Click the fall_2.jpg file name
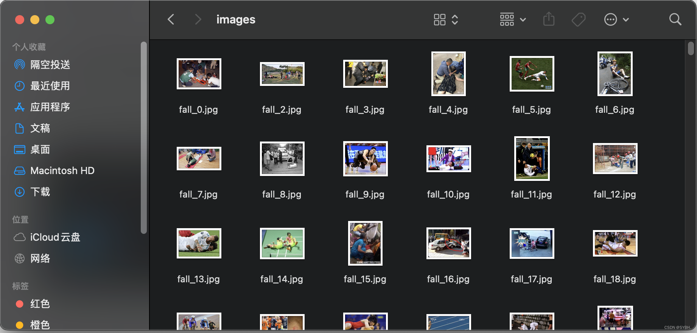This screenshot has width=697, height=333. pyautogui.click(x=282, y=110)
